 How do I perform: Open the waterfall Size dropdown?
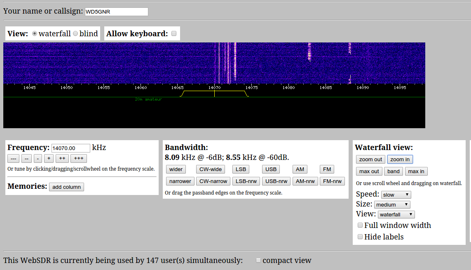pyautogui.click(x=392, y=205)
